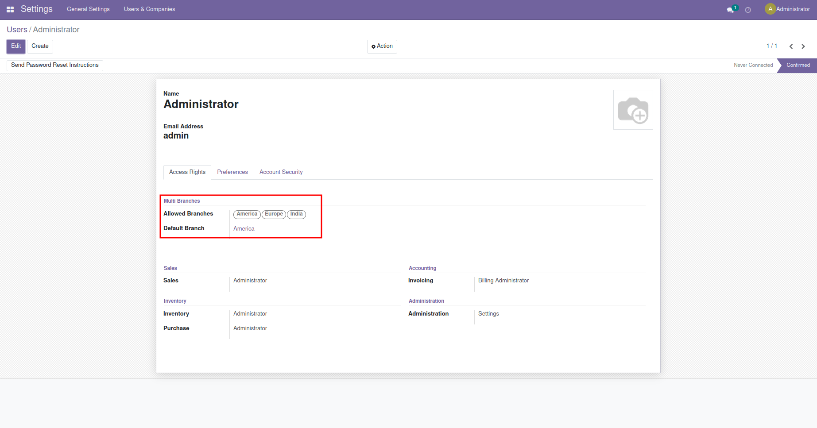Switch to the Preferences tab
Screen dimensions: 817x428
coord(232,172)
